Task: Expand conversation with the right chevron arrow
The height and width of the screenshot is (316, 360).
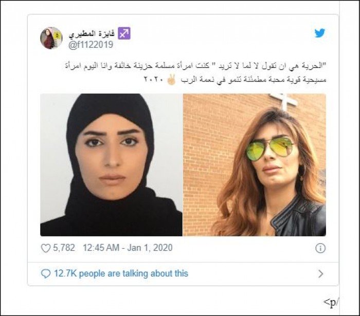Action: tap(321, 273)
